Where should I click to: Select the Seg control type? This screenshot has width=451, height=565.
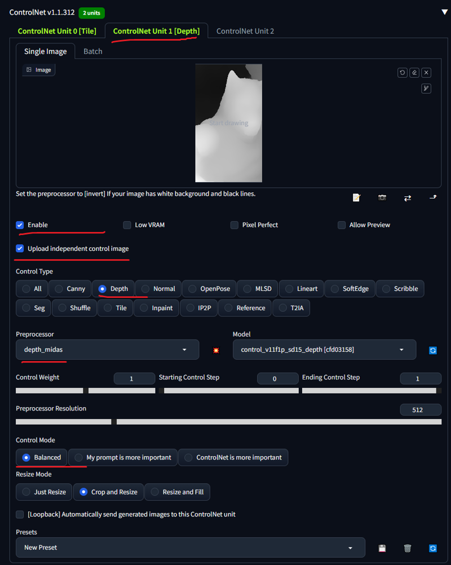(33, 308)
